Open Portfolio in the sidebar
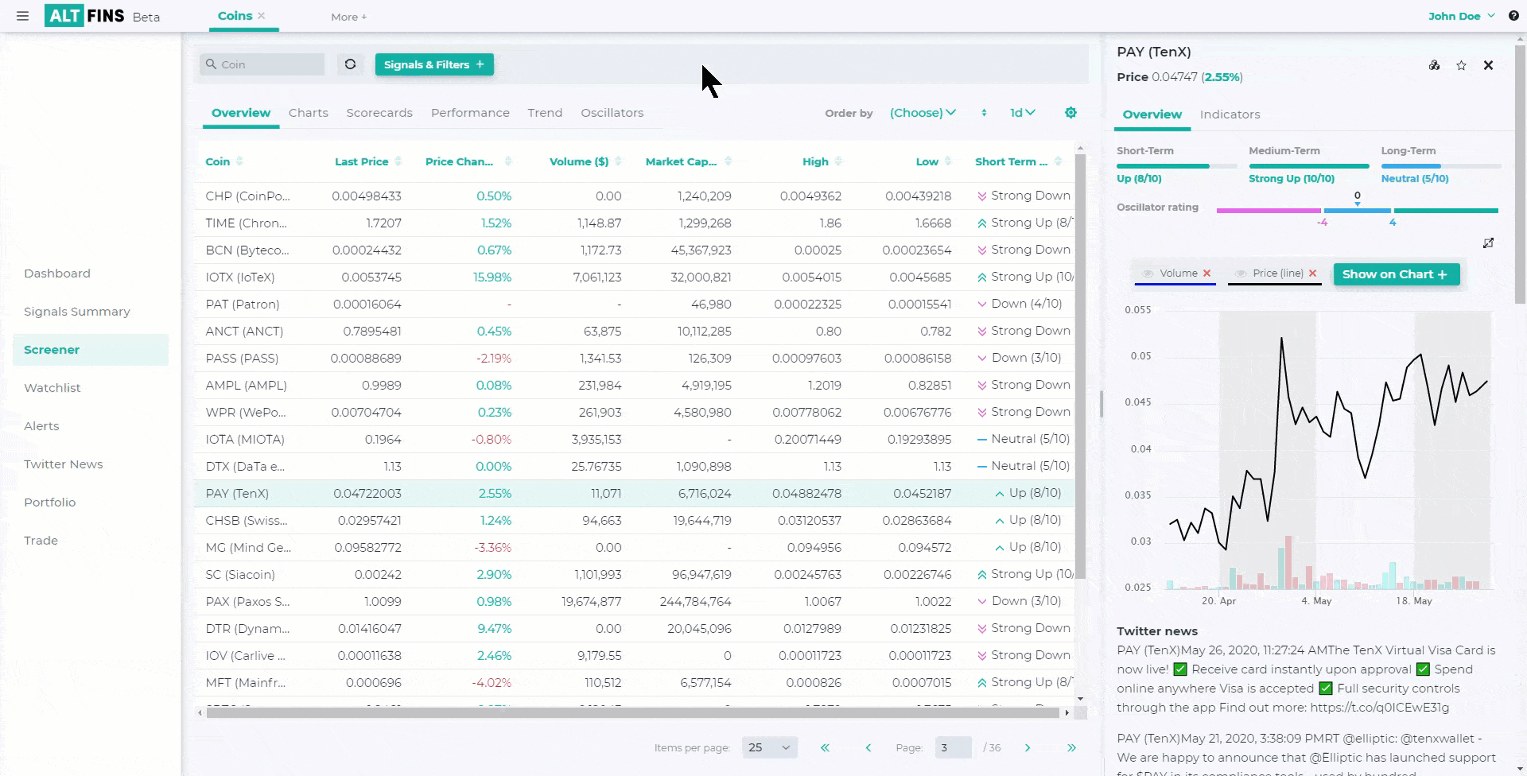Viewport: 1527px width, 776px height. tap(49, 502)
